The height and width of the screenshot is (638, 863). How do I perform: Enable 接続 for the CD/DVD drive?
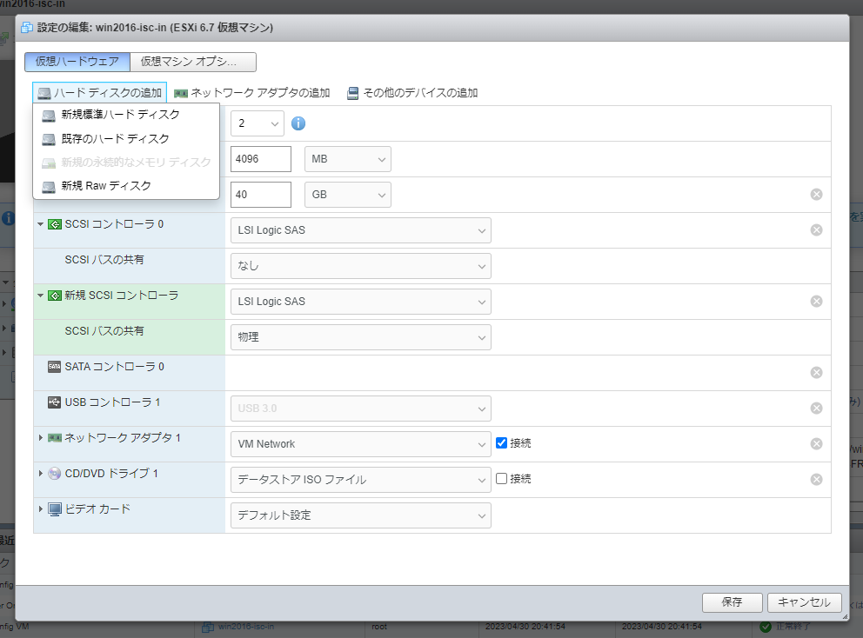point(502,479)
